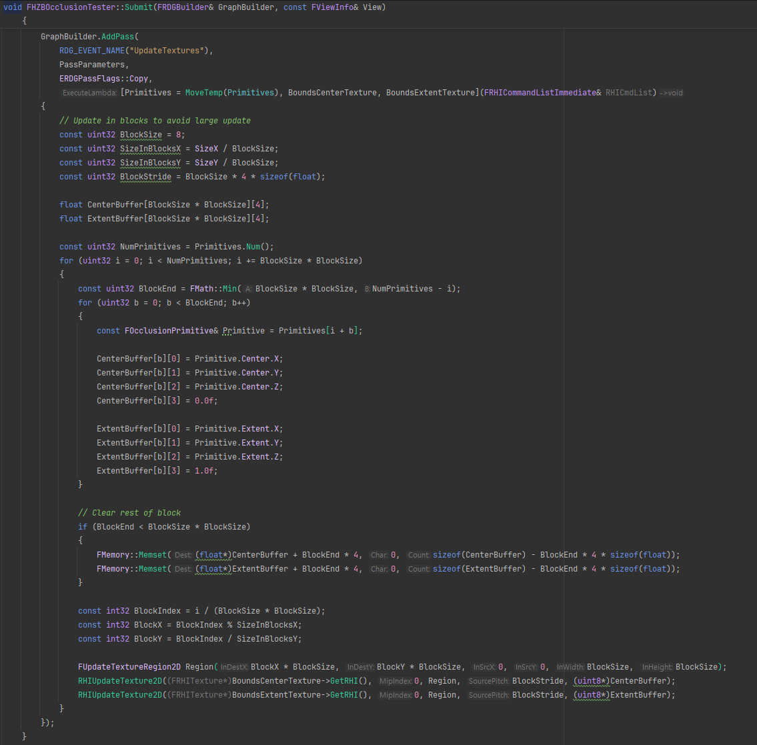
Task: Click the FViewInfo& parameter type
Action: coord(335,7)
